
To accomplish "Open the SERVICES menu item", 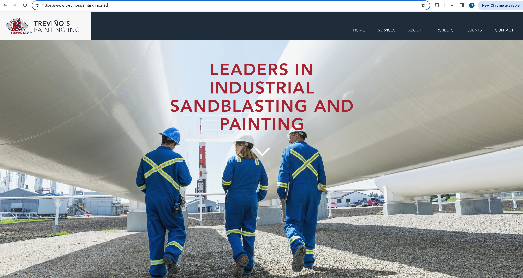I will coord(386,30).
